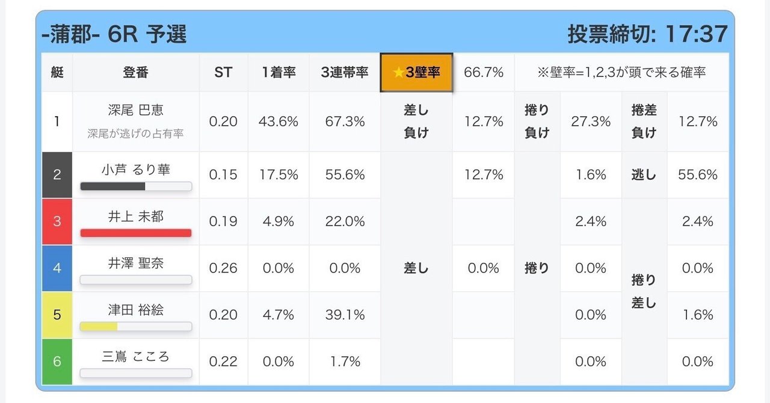Select boat number 5 yellow cell
The height and width of the screenshot is (403, 770).
click(x=57, y=315)
